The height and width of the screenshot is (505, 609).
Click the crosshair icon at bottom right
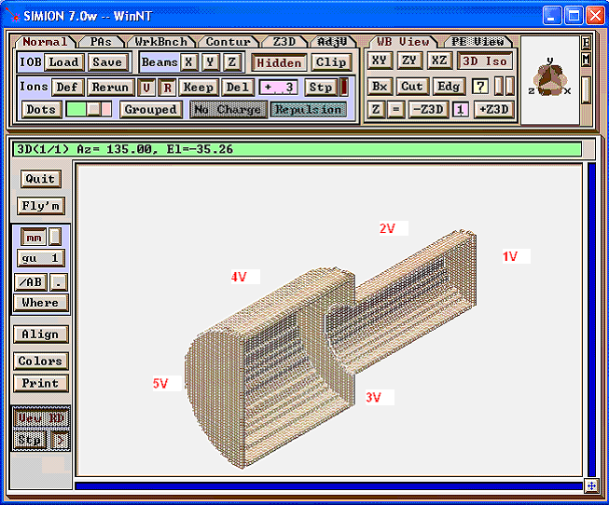click(x=591, y=486)
